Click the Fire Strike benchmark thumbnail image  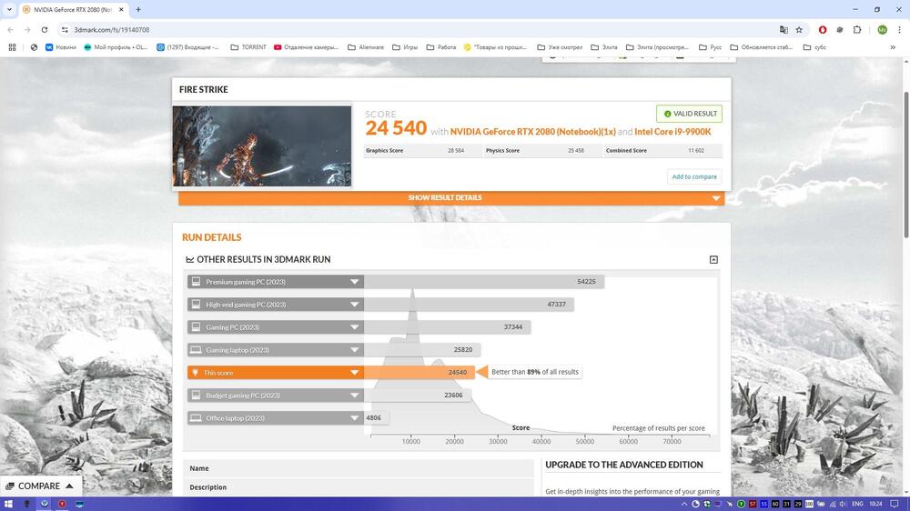(262, 146)
